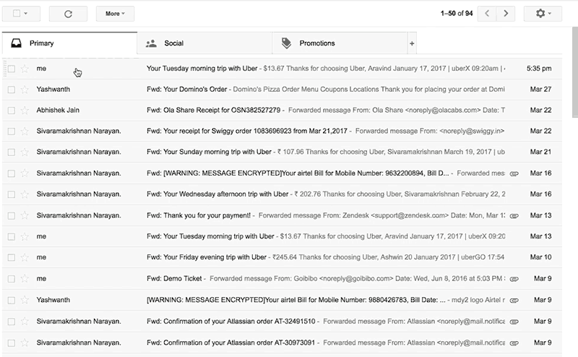Star the Demo Ticket email
This screenshot has width=578, height=357.
coord(25,279)
